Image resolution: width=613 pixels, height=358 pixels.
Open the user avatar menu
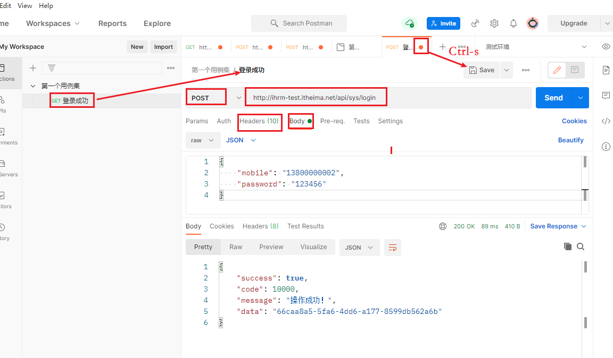click(x=533, y=23)
